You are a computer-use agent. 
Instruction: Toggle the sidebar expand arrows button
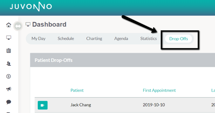pos(18,26)
